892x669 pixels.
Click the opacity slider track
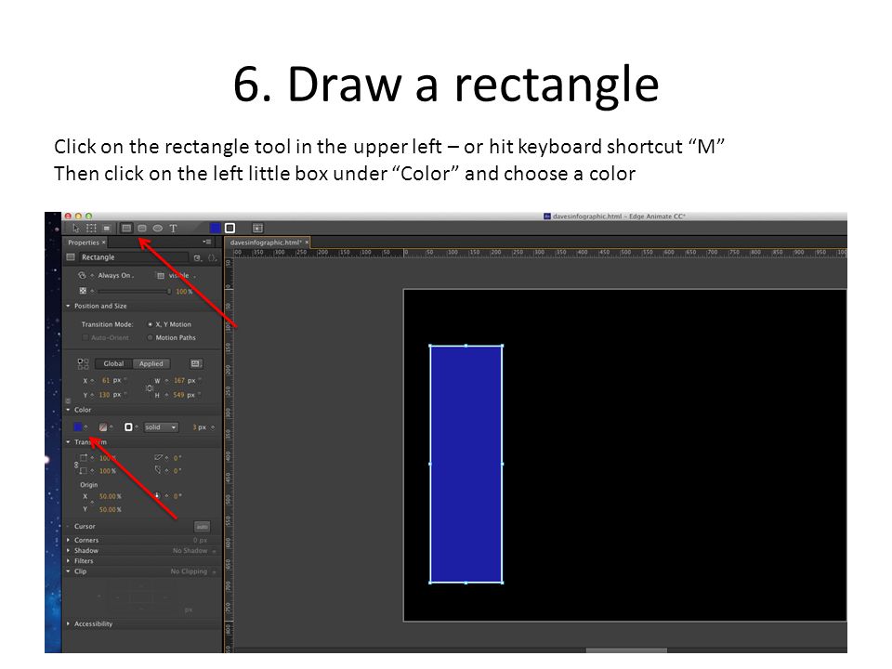coord(134,291)
